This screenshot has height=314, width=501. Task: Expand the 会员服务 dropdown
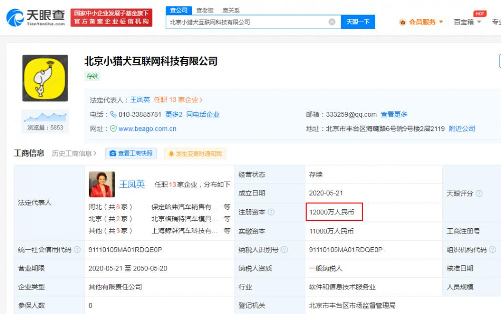coord(441,22)
